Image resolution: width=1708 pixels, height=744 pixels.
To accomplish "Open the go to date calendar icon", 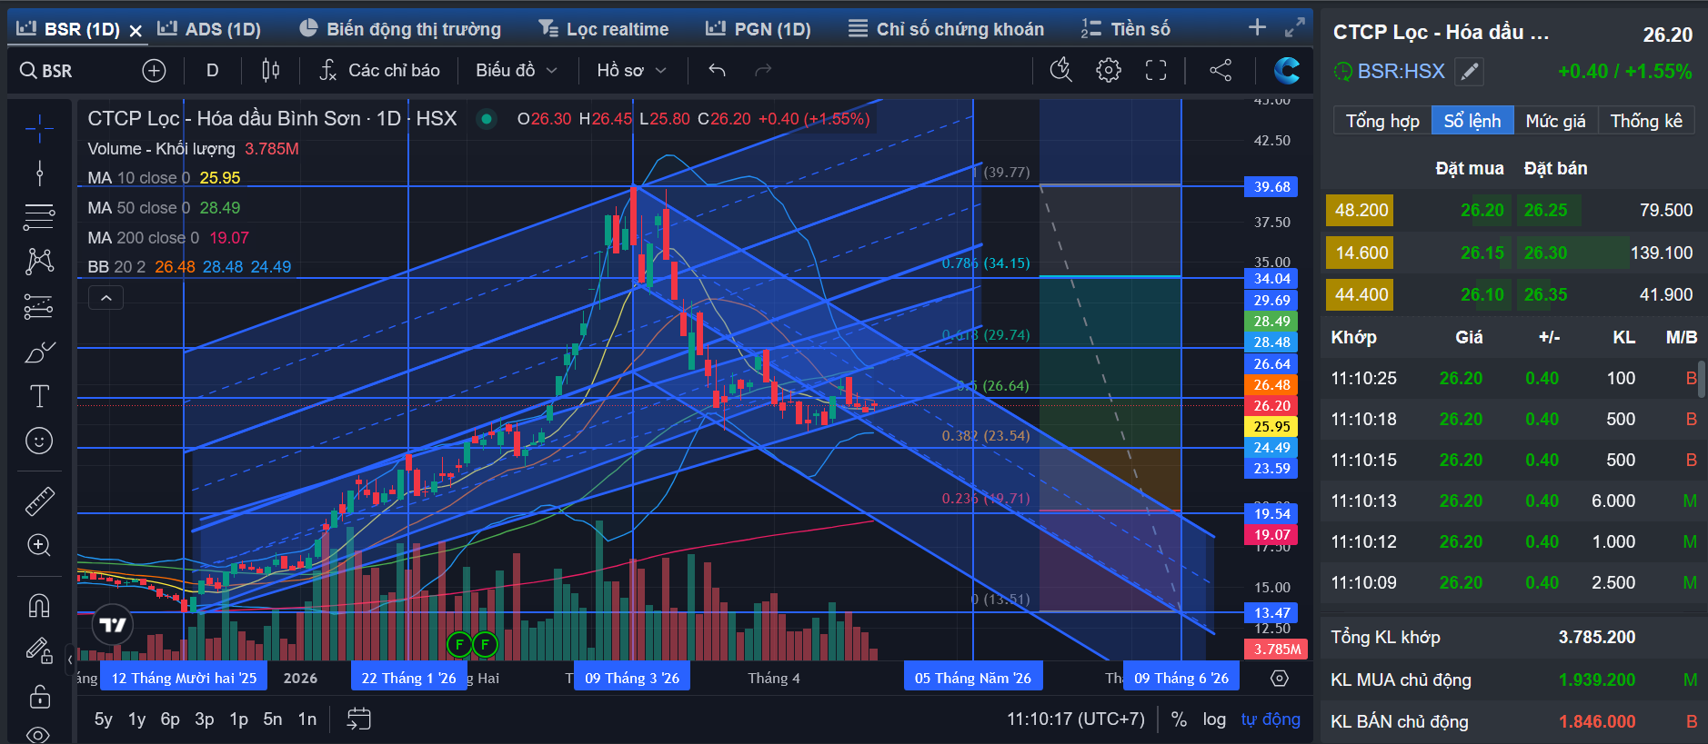I will pos(359,719).
